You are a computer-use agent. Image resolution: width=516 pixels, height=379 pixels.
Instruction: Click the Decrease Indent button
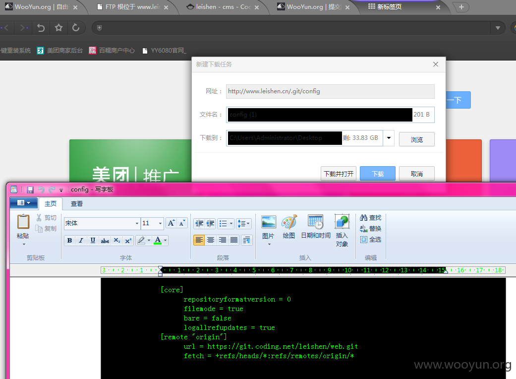point(199,224)
